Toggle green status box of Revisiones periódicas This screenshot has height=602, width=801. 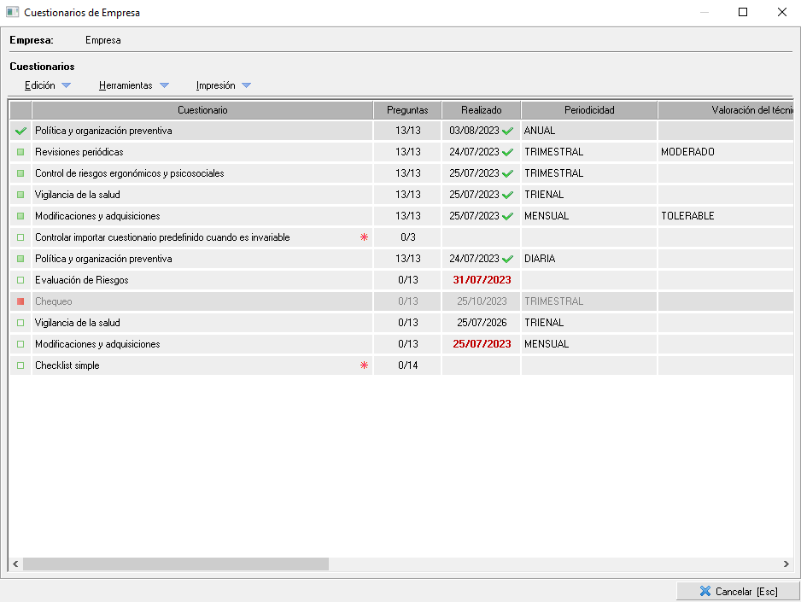pyautogui.click(x=20, y=152)
